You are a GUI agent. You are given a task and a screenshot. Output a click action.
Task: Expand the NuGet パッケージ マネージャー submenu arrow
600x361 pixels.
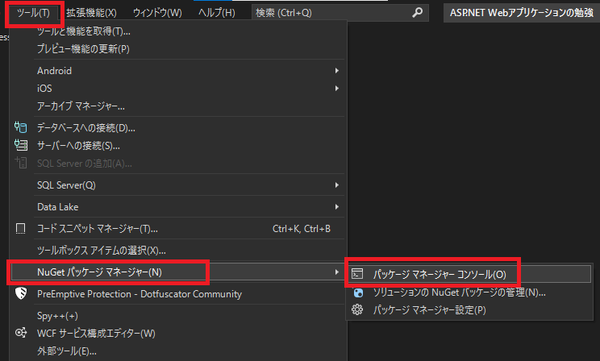(x=337, y=272)
